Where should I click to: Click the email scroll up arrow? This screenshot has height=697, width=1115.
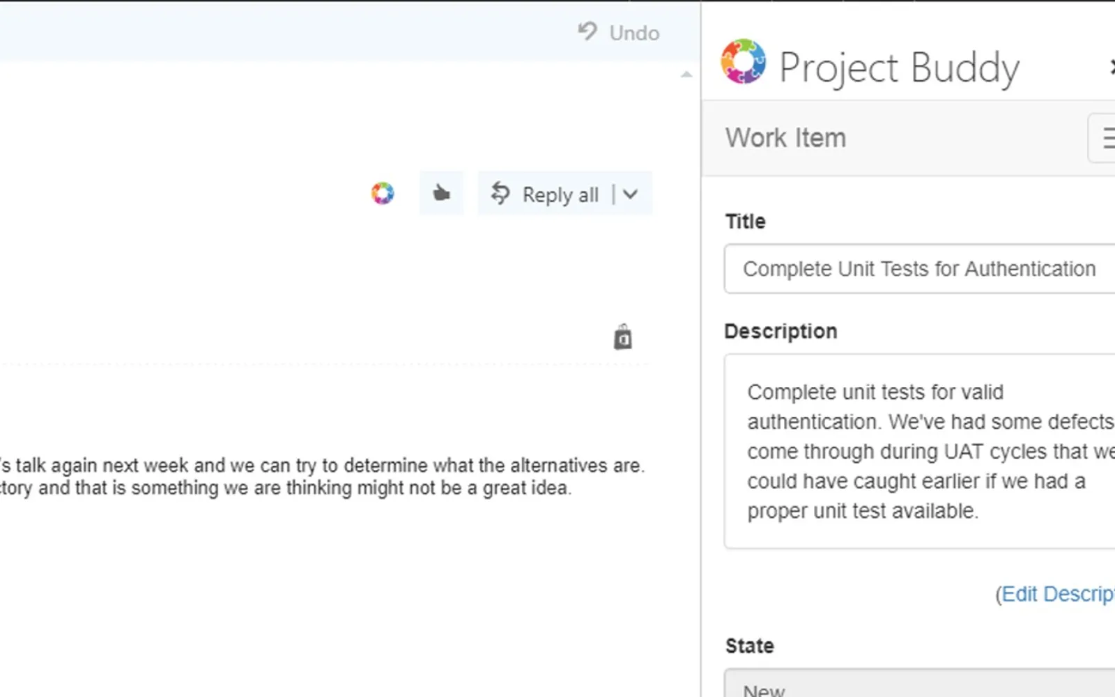pyautogui.click(x=686, y=74)
